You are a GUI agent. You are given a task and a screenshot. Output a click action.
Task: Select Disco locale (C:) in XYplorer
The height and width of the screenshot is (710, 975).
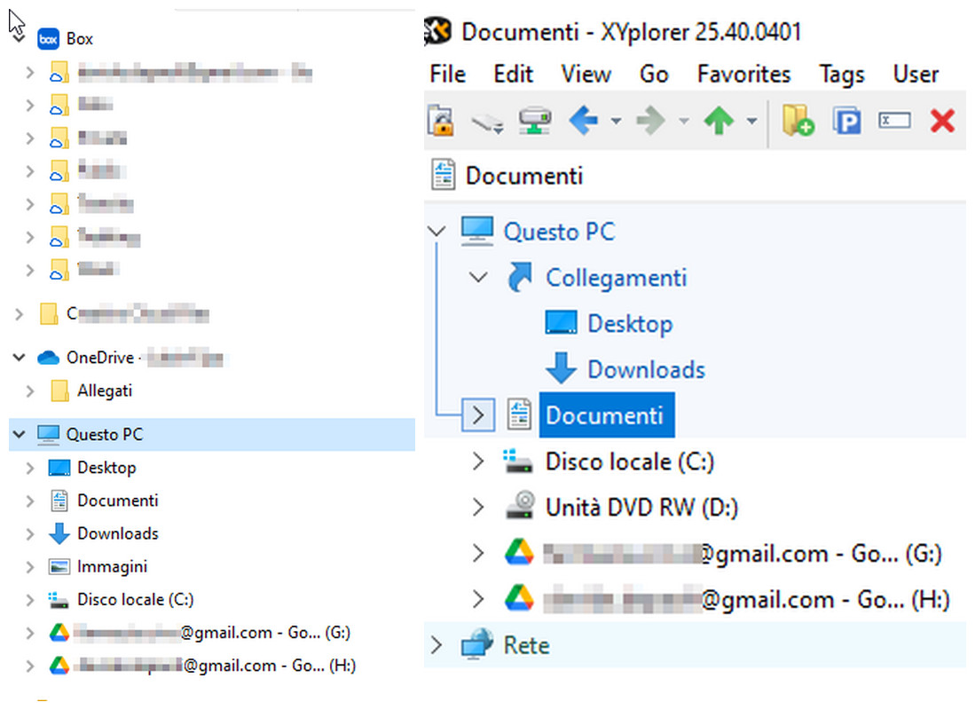click(630, 461)
